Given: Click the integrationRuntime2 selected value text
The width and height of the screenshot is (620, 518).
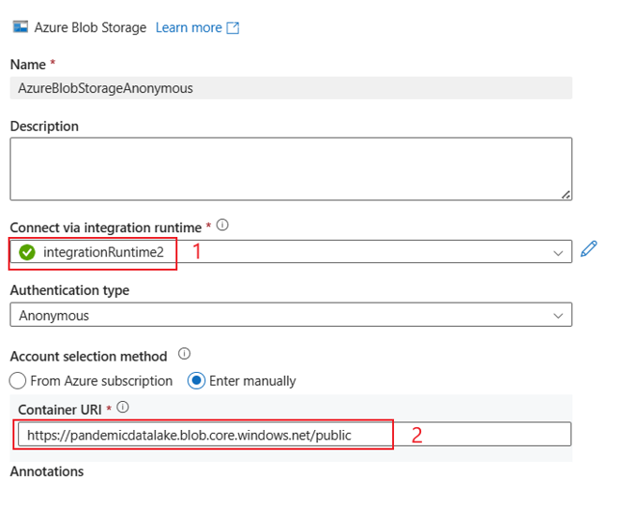Looking at the screenshot, I should click(x=103, y=253).
